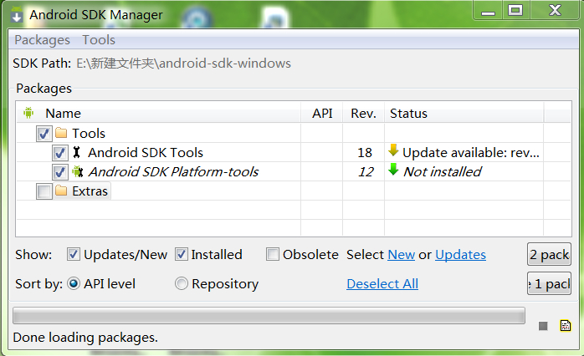This screenshot has width=584, height=356.
Task: Click the loading progress bar
Action: pyautogui.click(x=269, y=316)
